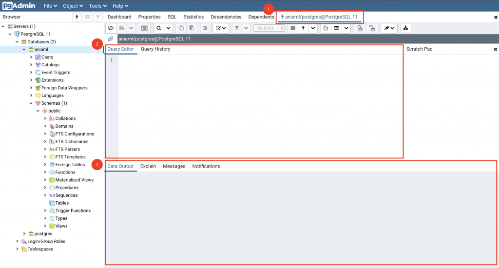Expand the Extensions tree node

[x=31, y=80]
